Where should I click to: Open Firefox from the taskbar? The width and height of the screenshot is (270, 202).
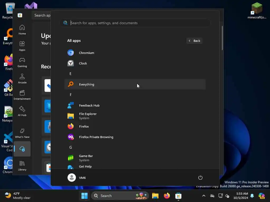tap(167, 196)
